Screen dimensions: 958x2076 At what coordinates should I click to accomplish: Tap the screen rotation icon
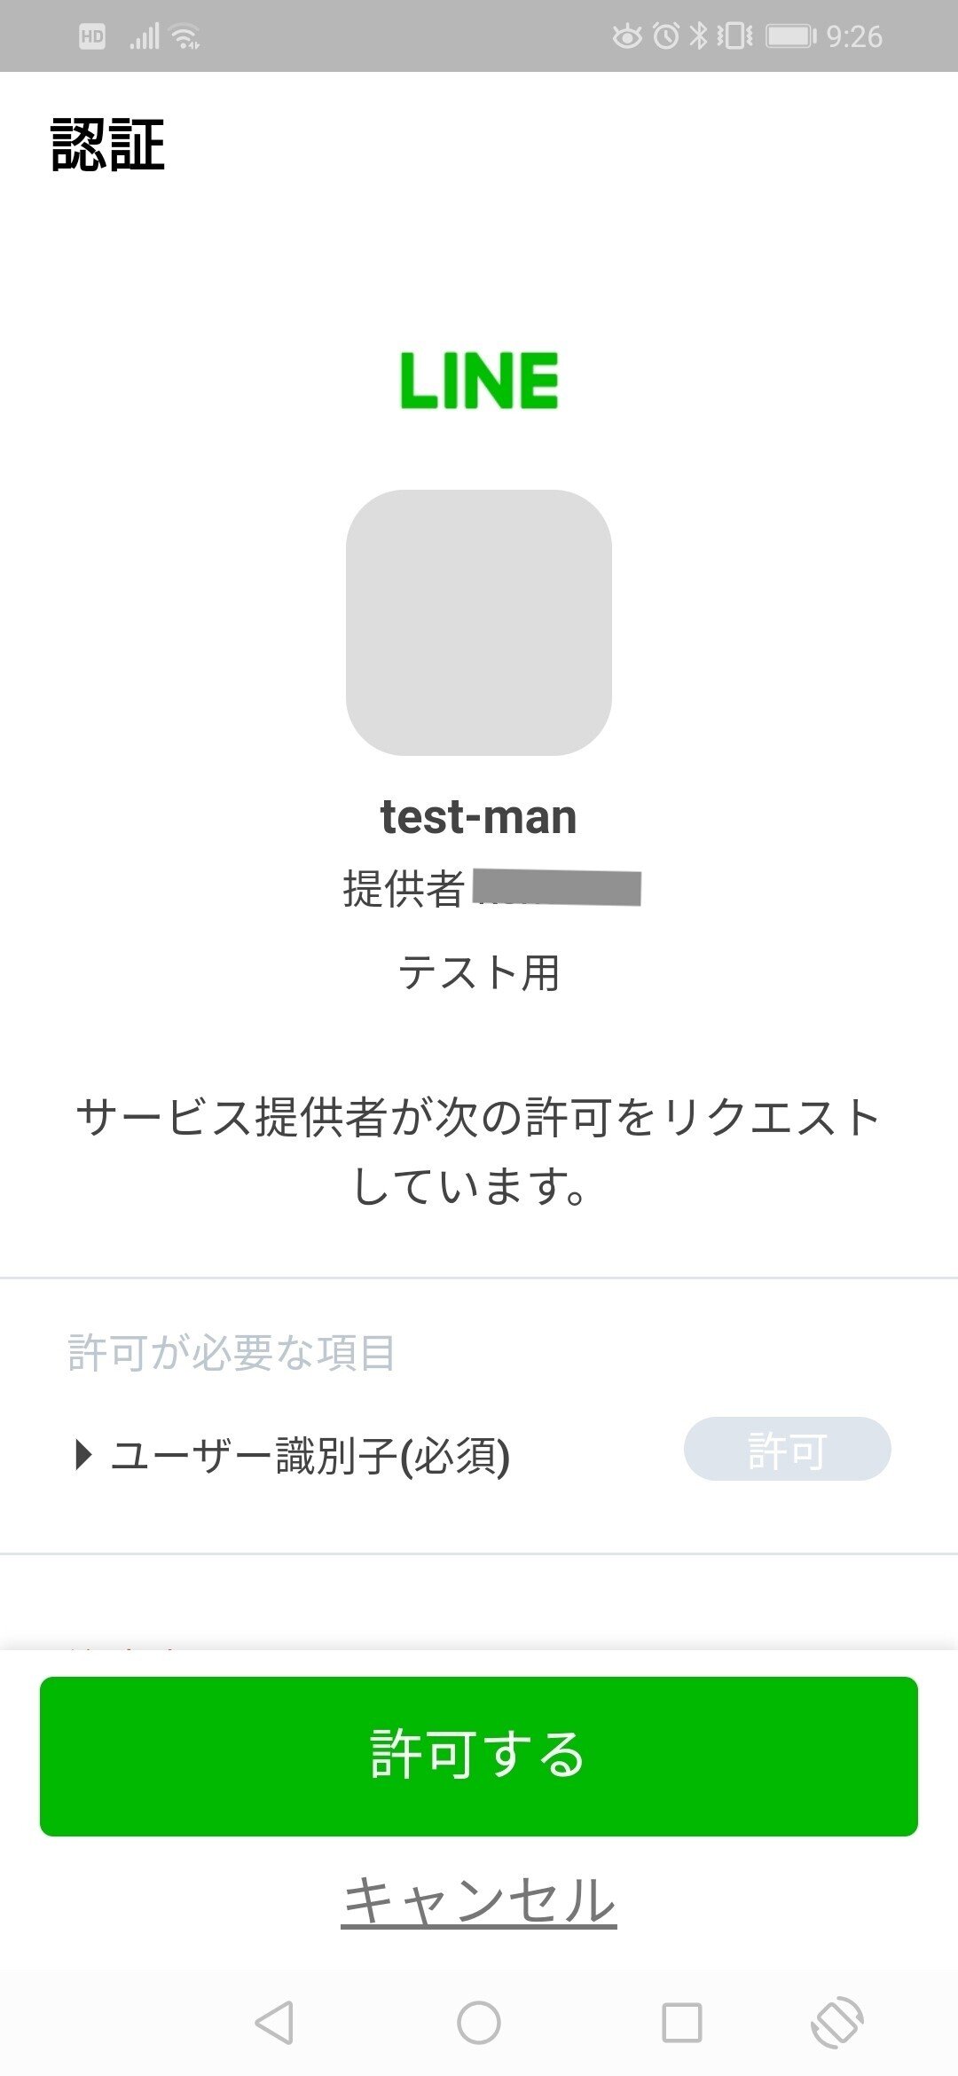[x=836, y=2023]
